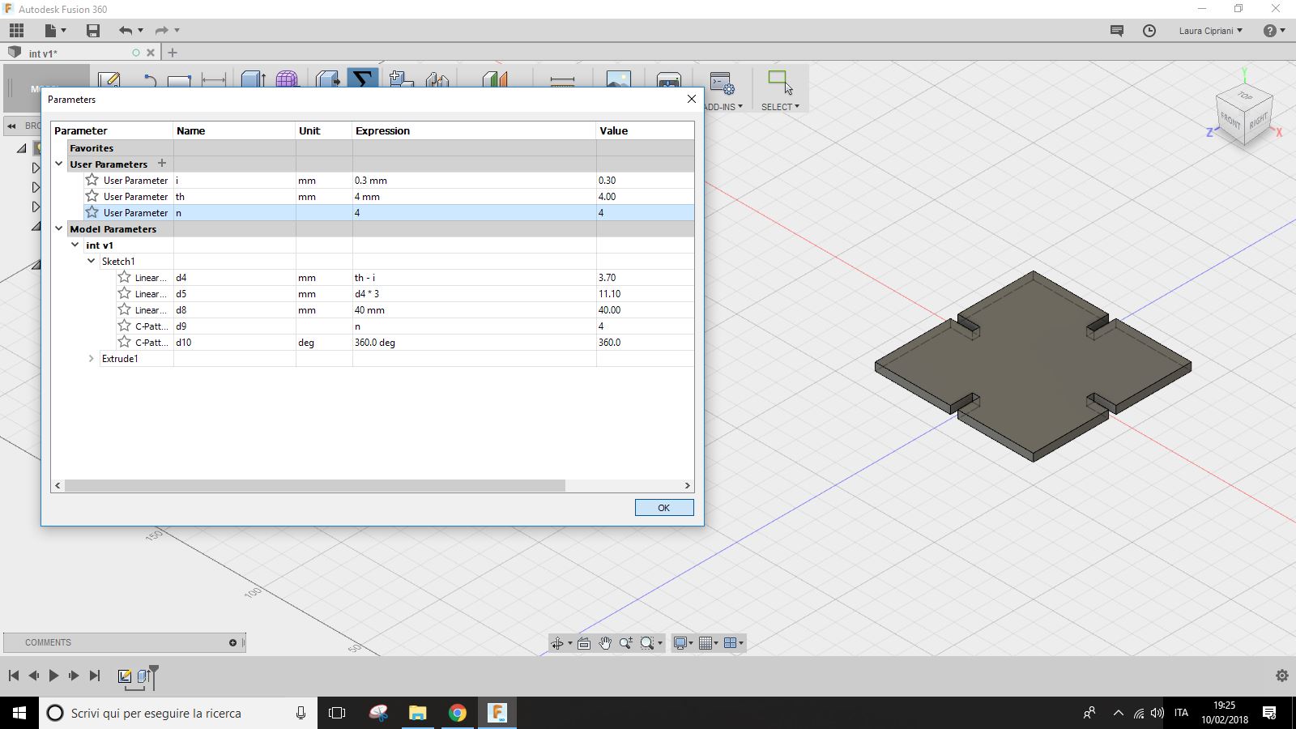Edit expression 4 mm of parameter th
Viewport: 1296px width, 729px height.
pyautogui.click(x=474, y=196)
